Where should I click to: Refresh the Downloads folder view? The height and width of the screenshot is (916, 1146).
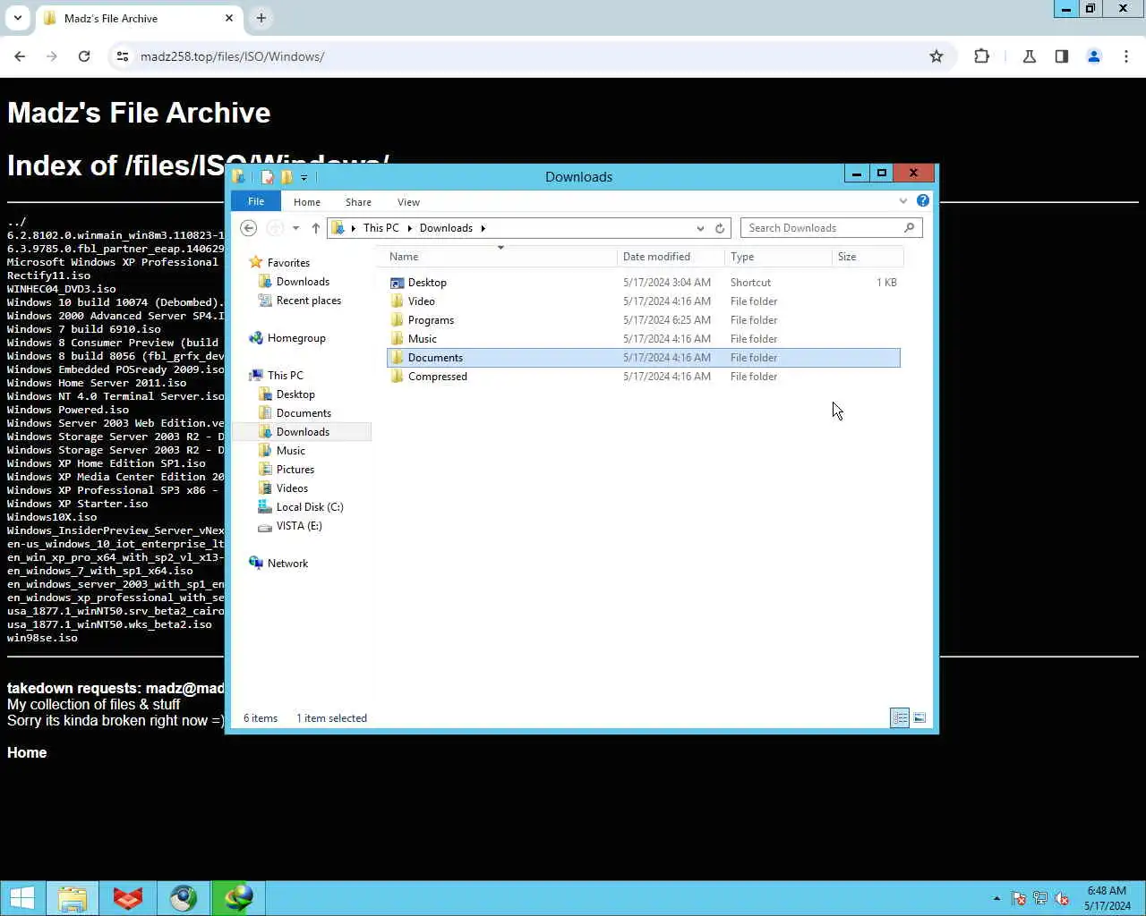(x=720, y=228)
